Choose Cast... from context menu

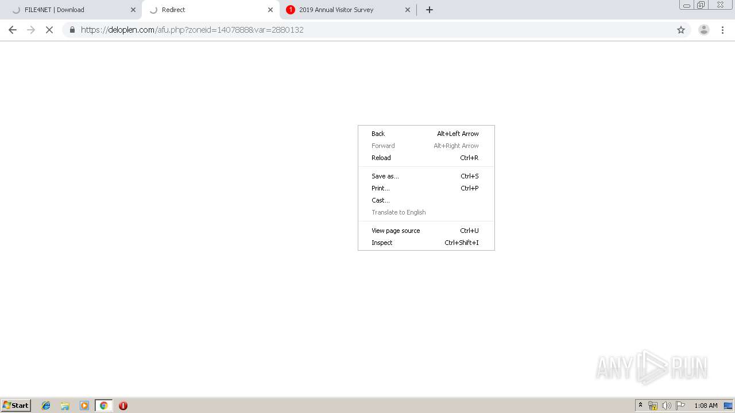tap(425, 200)
